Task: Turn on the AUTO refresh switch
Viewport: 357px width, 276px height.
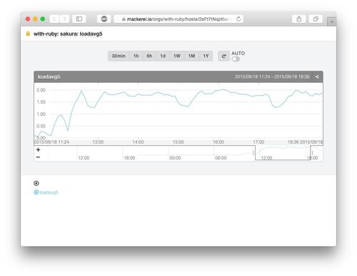Action: [x=236, y=59]
